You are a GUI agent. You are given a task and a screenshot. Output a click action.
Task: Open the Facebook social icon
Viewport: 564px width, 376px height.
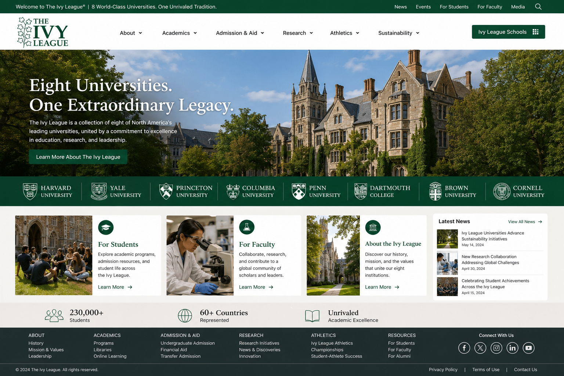click(x=464, y=348)
